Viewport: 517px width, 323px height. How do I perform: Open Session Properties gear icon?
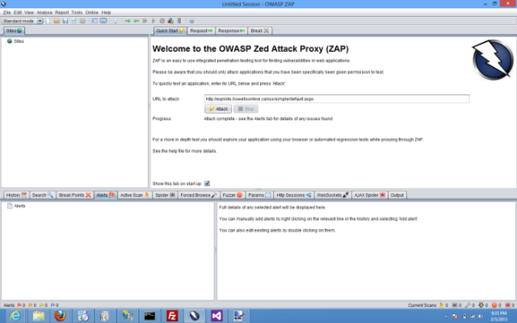(x=82, y=21)
